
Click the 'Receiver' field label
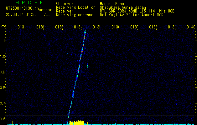65,11
